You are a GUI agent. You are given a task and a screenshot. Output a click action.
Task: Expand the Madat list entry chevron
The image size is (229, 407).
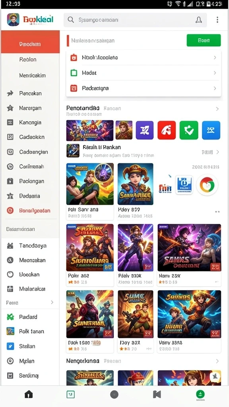point(215,73)
